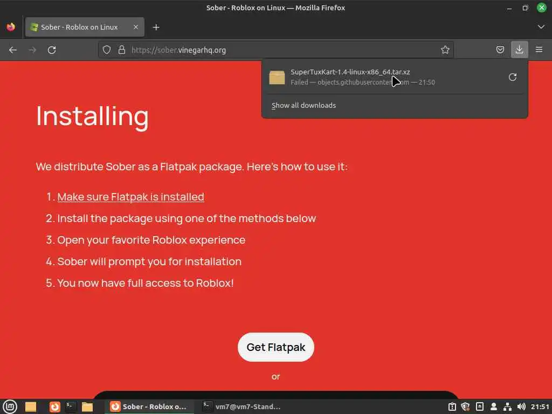Viewport: 552px width, 414px height.
Task: Bookmark this page with the star icon
Action: 445,50
